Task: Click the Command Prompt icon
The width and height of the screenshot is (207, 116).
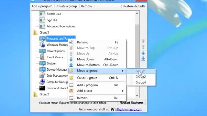Action: point(42,88)
